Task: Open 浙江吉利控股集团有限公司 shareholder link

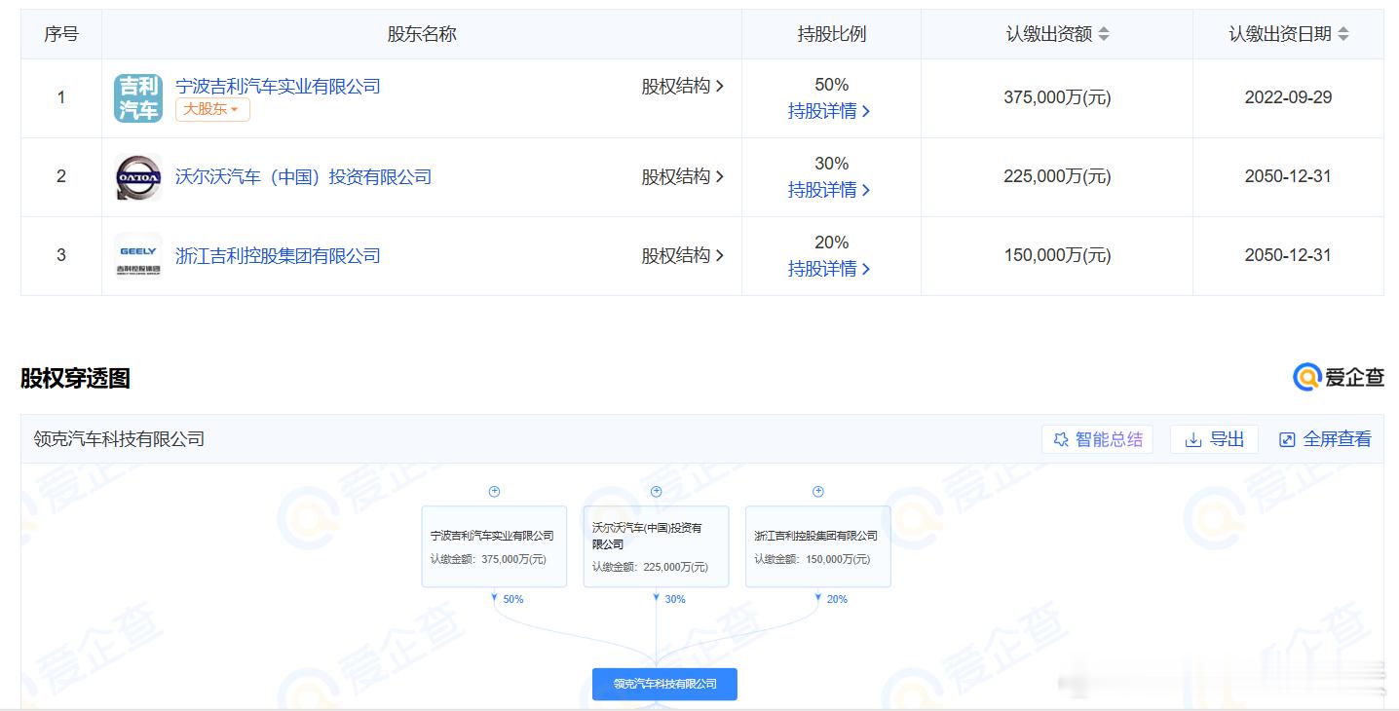Action: click(x=278, y=256)
